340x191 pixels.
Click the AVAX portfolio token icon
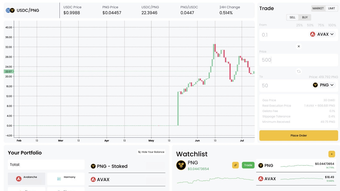pos(93,179)
